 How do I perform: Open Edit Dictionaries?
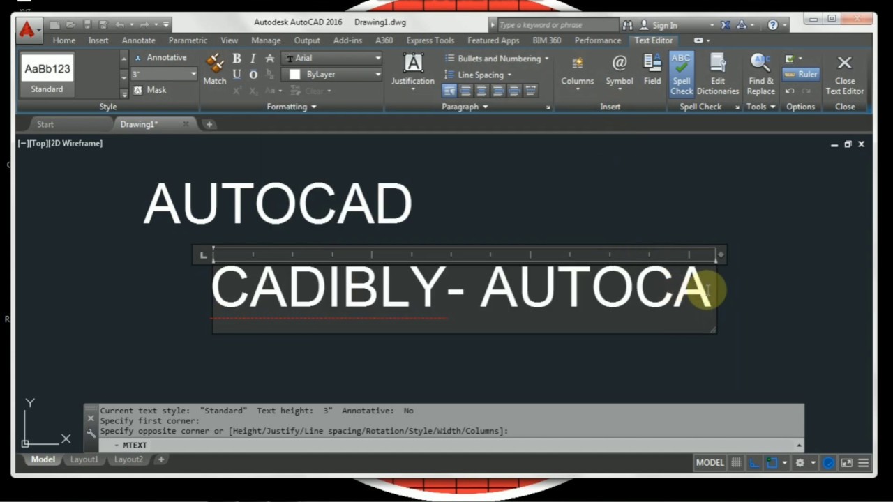717,74
